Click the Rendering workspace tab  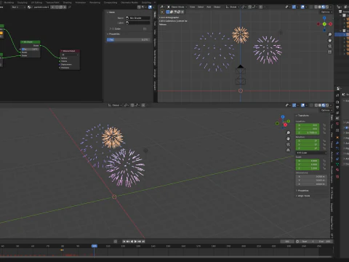tap(95, 2)
